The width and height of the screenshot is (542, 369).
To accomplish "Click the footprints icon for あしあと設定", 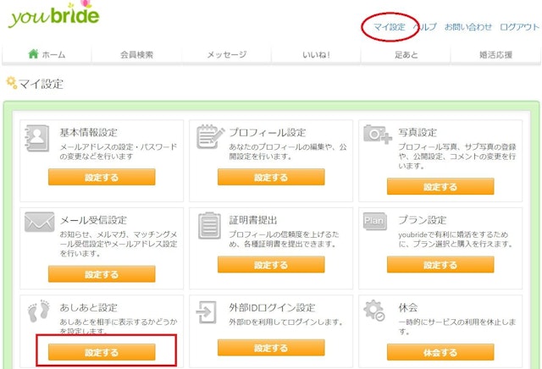I will click(37, 311).
